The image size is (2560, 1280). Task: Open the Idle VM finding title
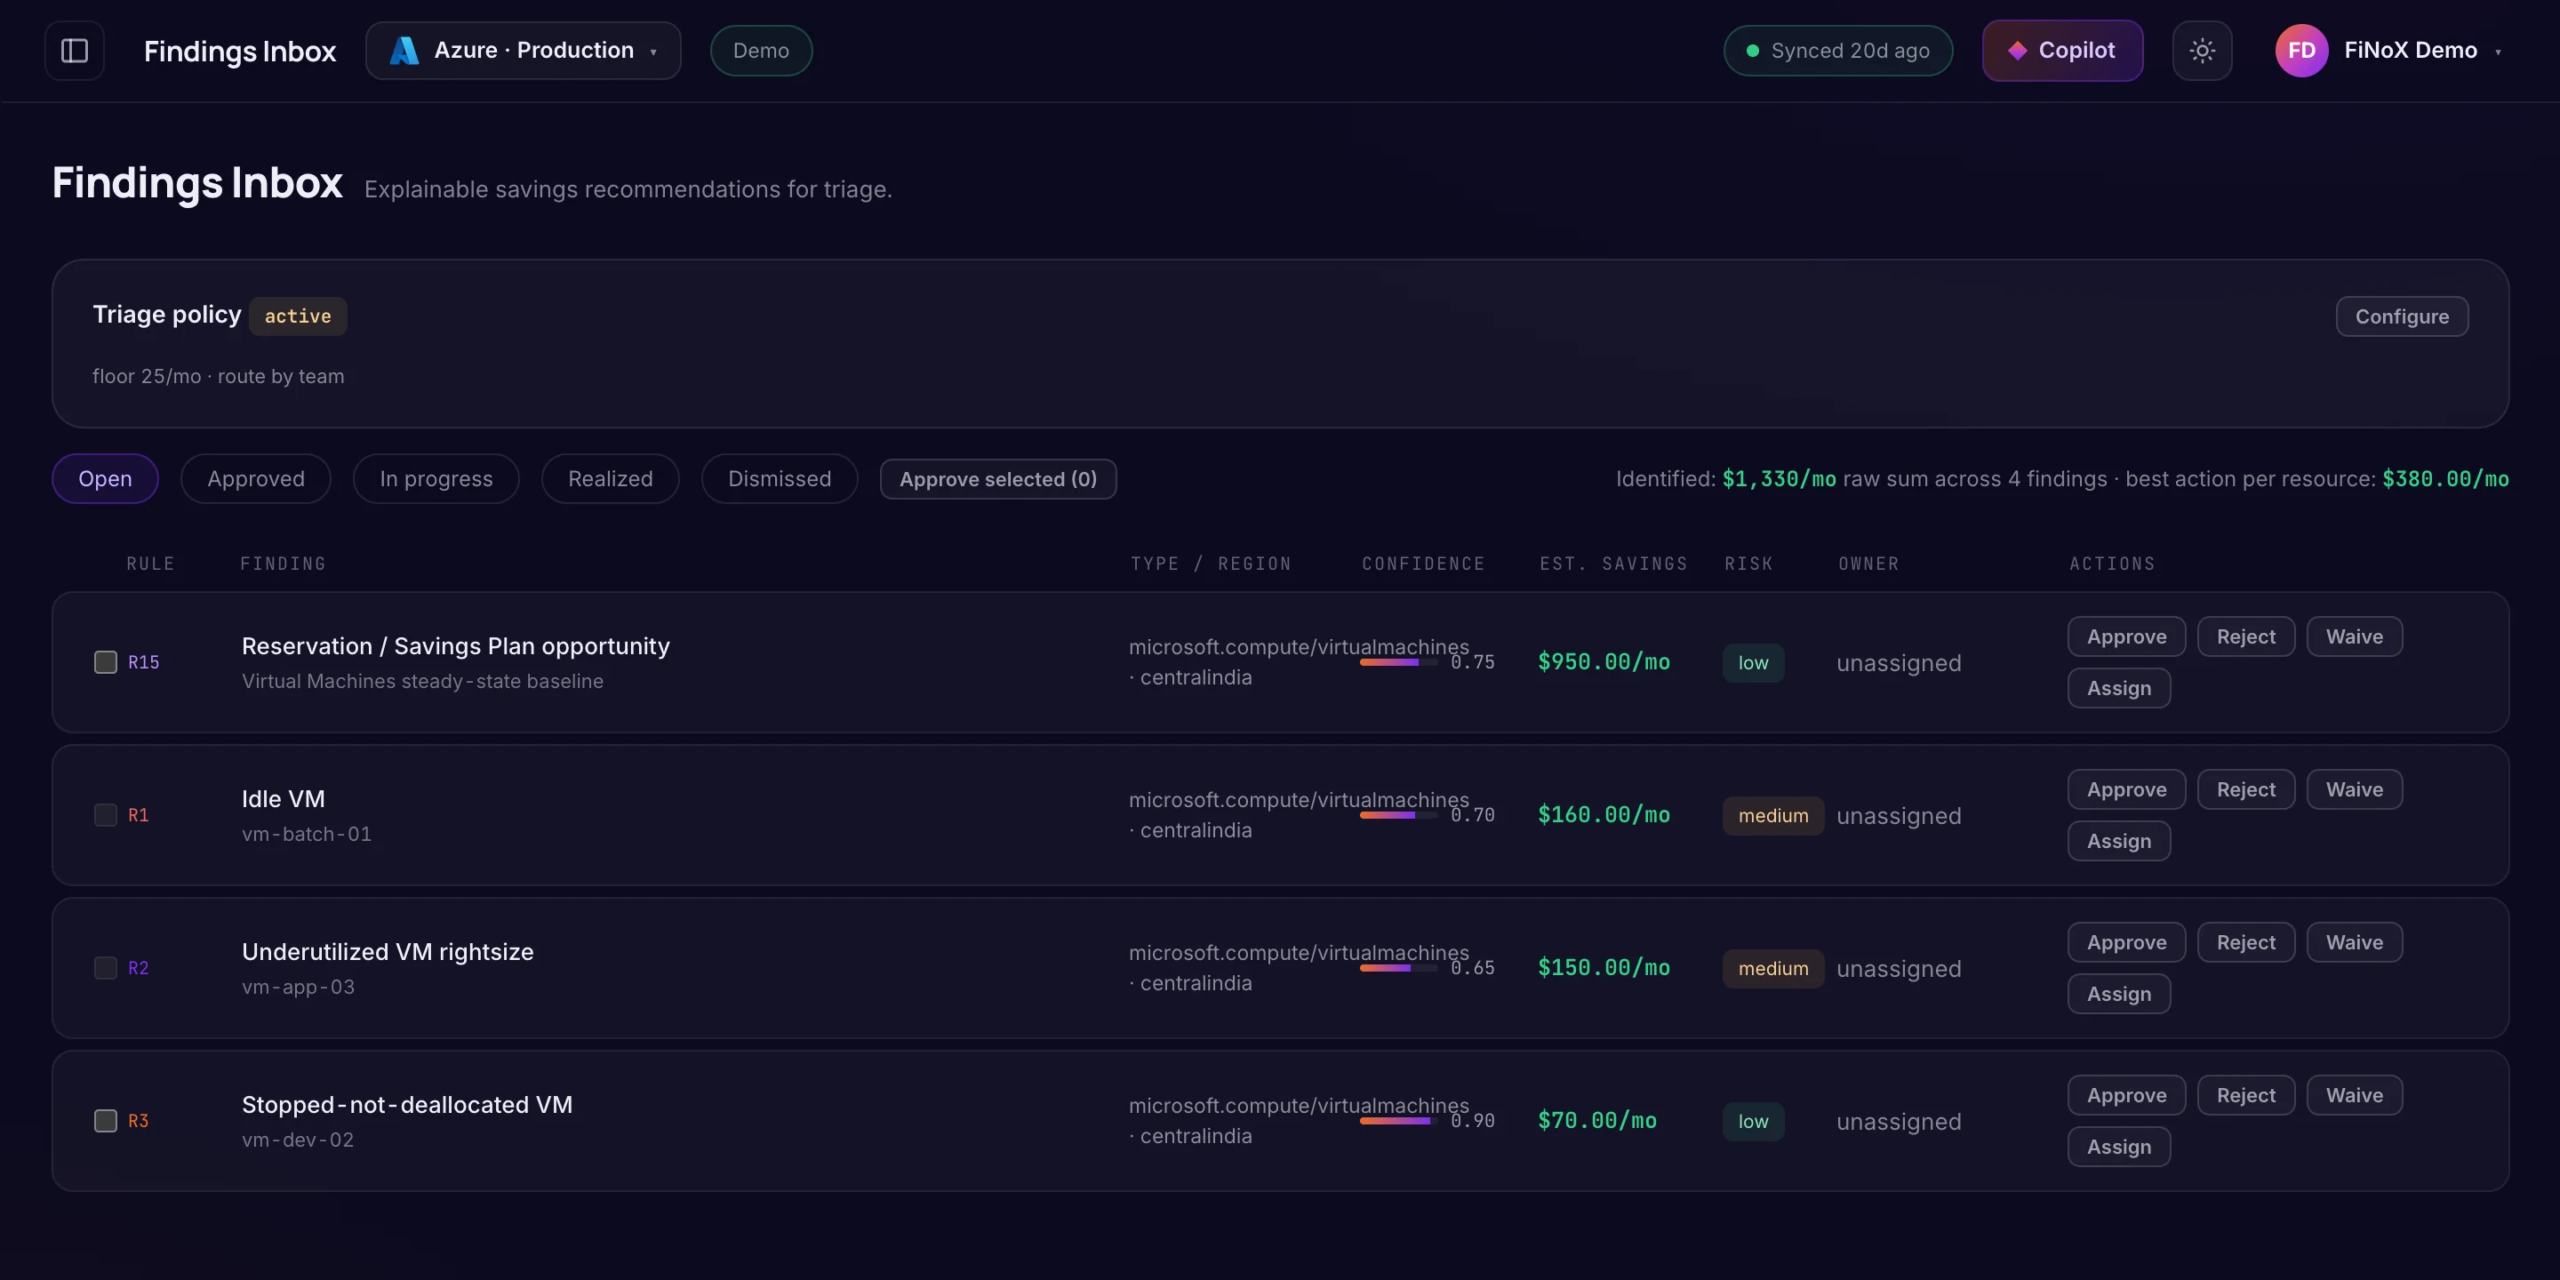click(x=284, y=800)
